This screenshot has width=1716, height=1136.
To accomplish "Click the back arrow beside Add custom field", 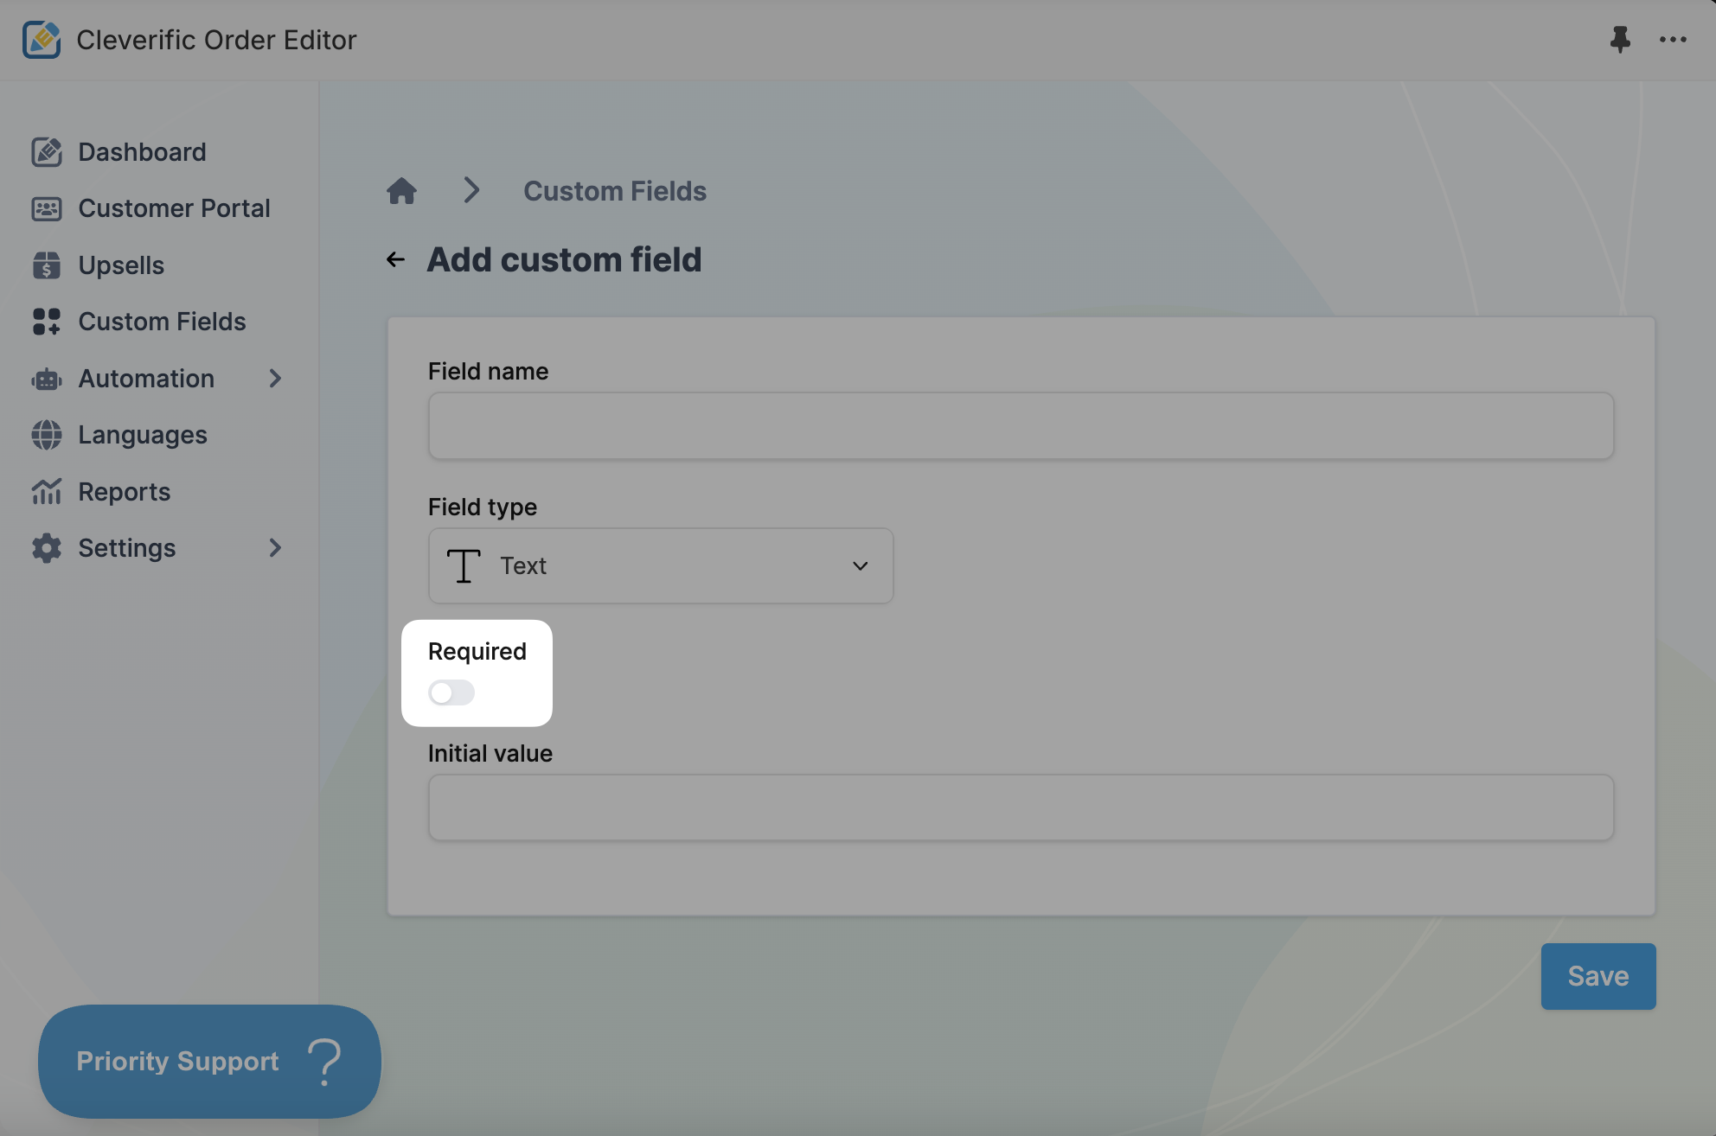I will [395, 259].
